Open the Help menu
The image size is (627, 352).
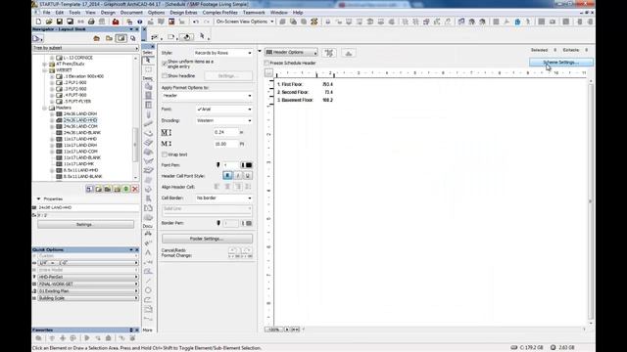(298, 13)
